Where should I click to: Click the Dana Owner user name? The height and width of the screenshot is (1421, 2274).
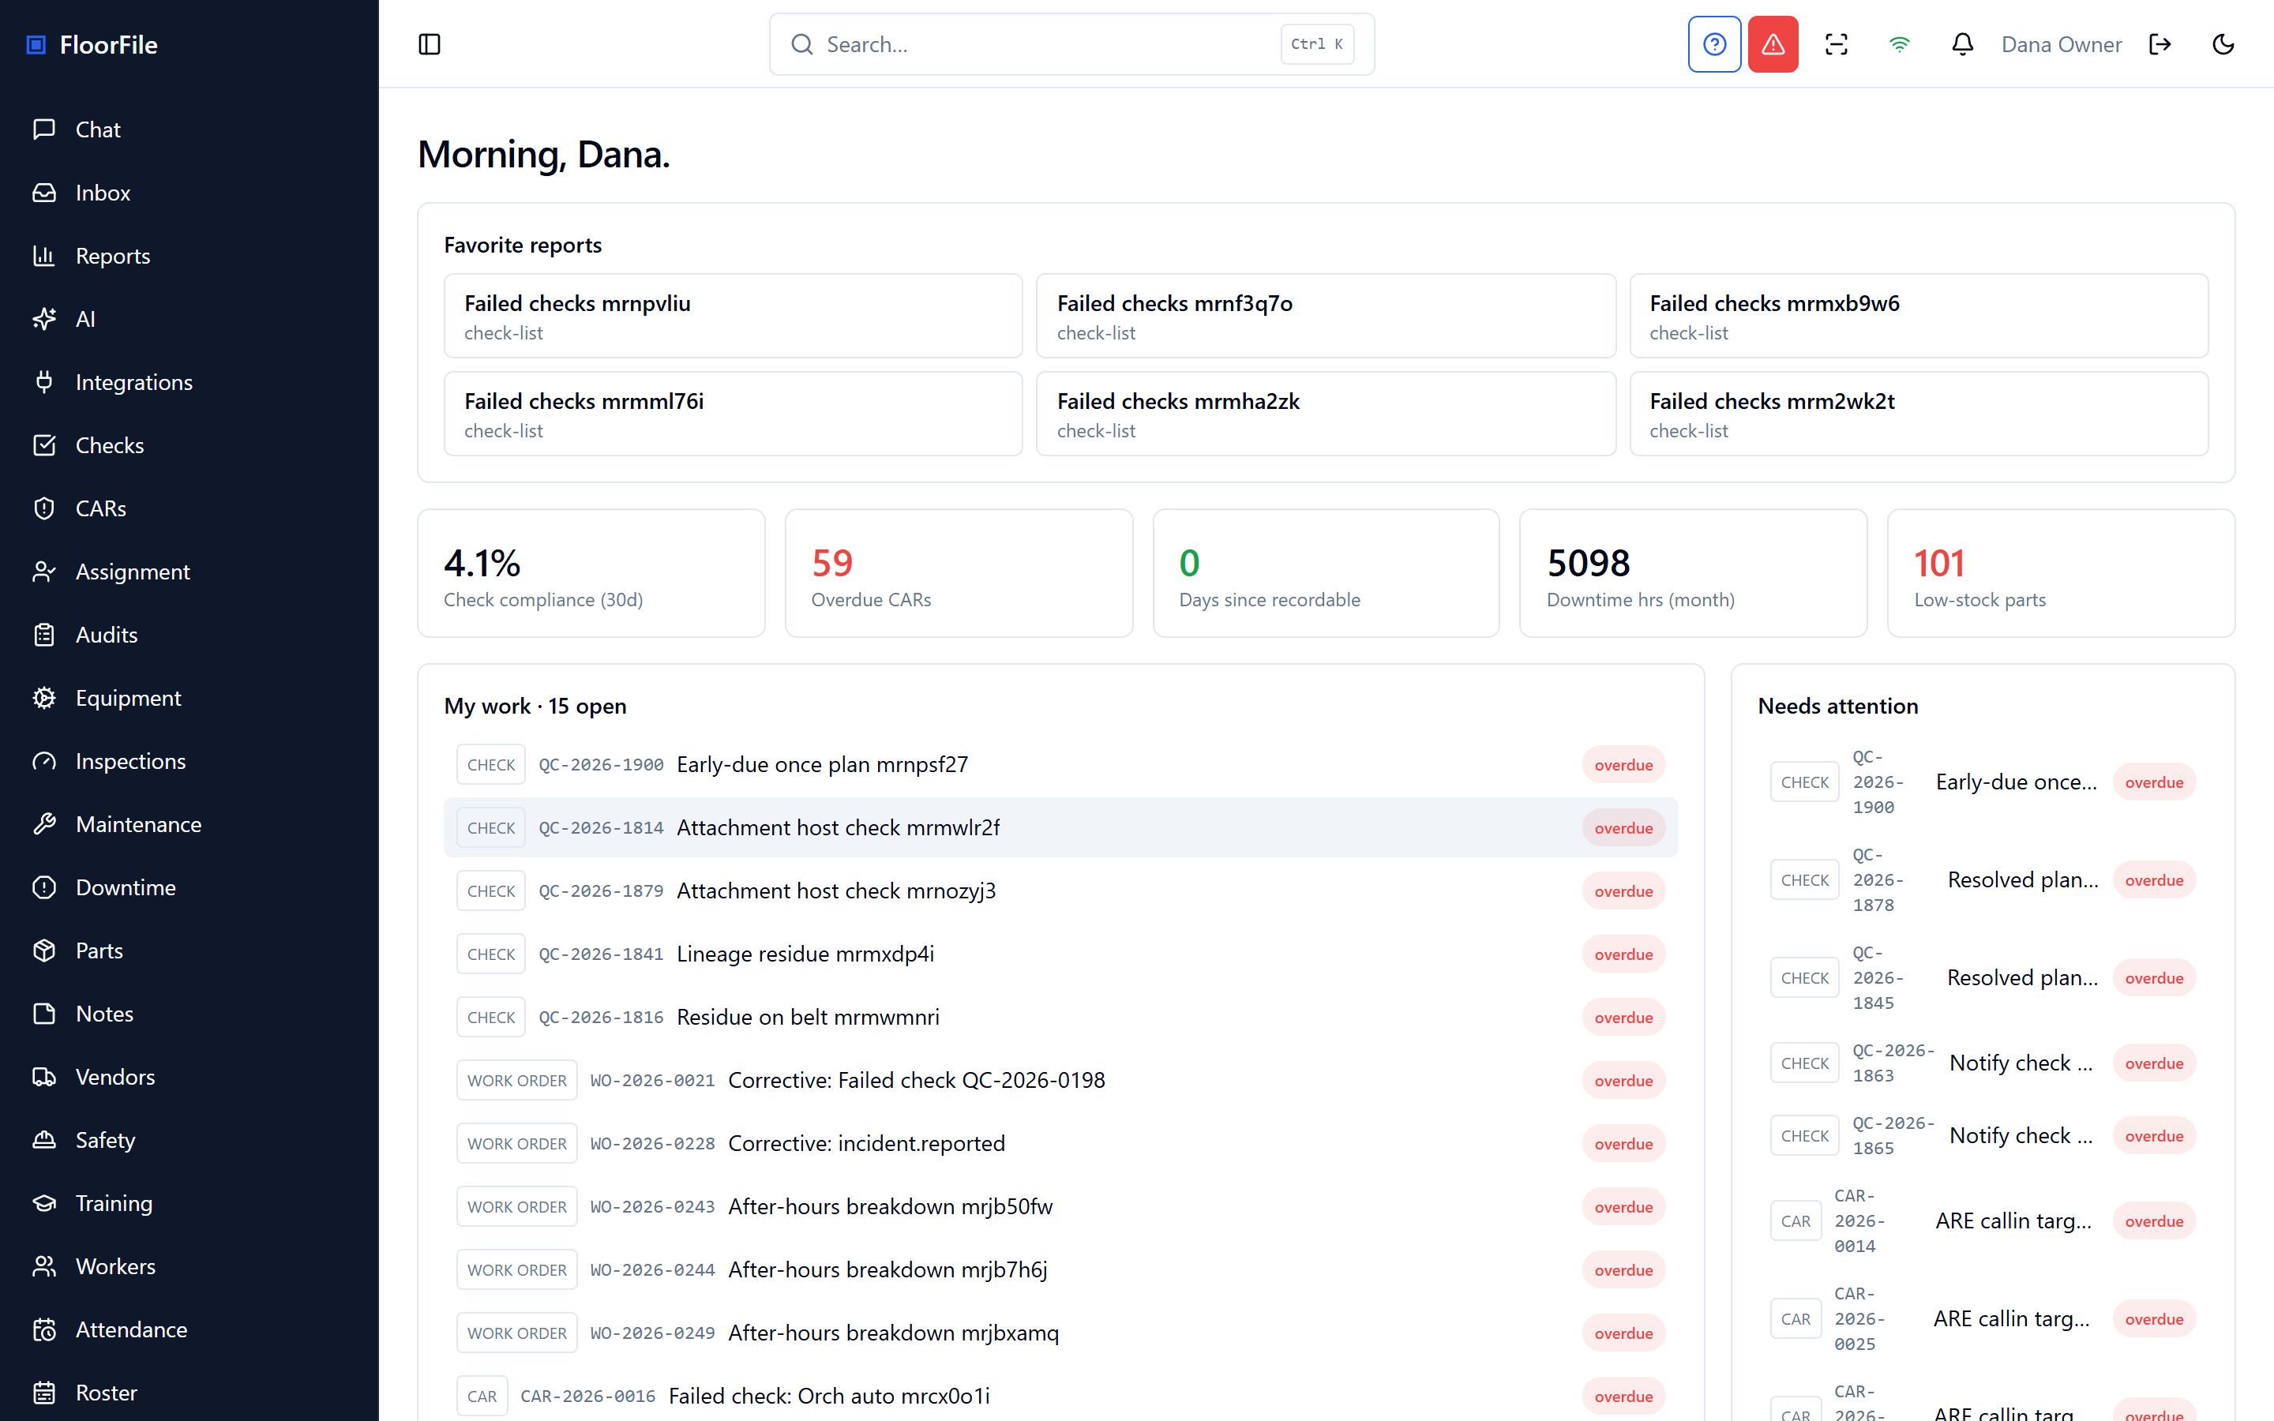point(2062,44)
